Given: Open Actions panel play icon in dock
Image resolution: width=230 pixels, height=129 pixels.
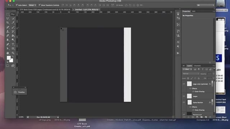Looking at the screenshot, I should pyautogui.click(x=178, y=53).
